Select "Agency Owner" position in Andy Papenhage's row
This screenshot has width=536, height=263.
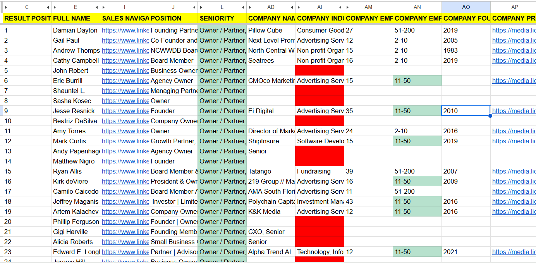(173, 151)
